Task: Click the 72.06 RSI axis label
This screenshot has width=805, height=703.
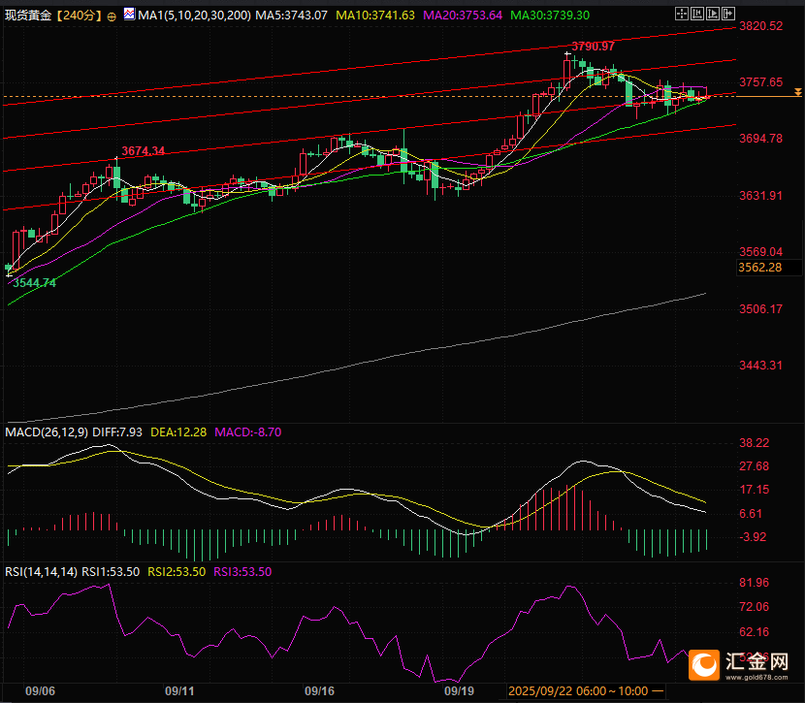Action: tap(755, 607)
